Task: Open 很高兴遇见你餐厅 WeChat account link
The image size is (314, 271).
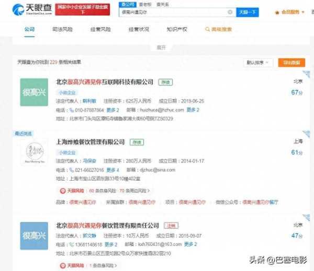Action: point(260,202)
